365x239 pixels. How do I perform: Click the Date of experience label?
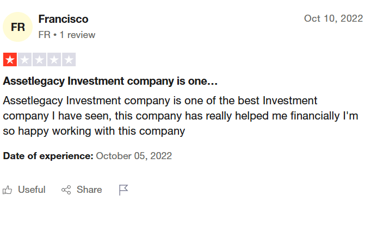[48, 156]
